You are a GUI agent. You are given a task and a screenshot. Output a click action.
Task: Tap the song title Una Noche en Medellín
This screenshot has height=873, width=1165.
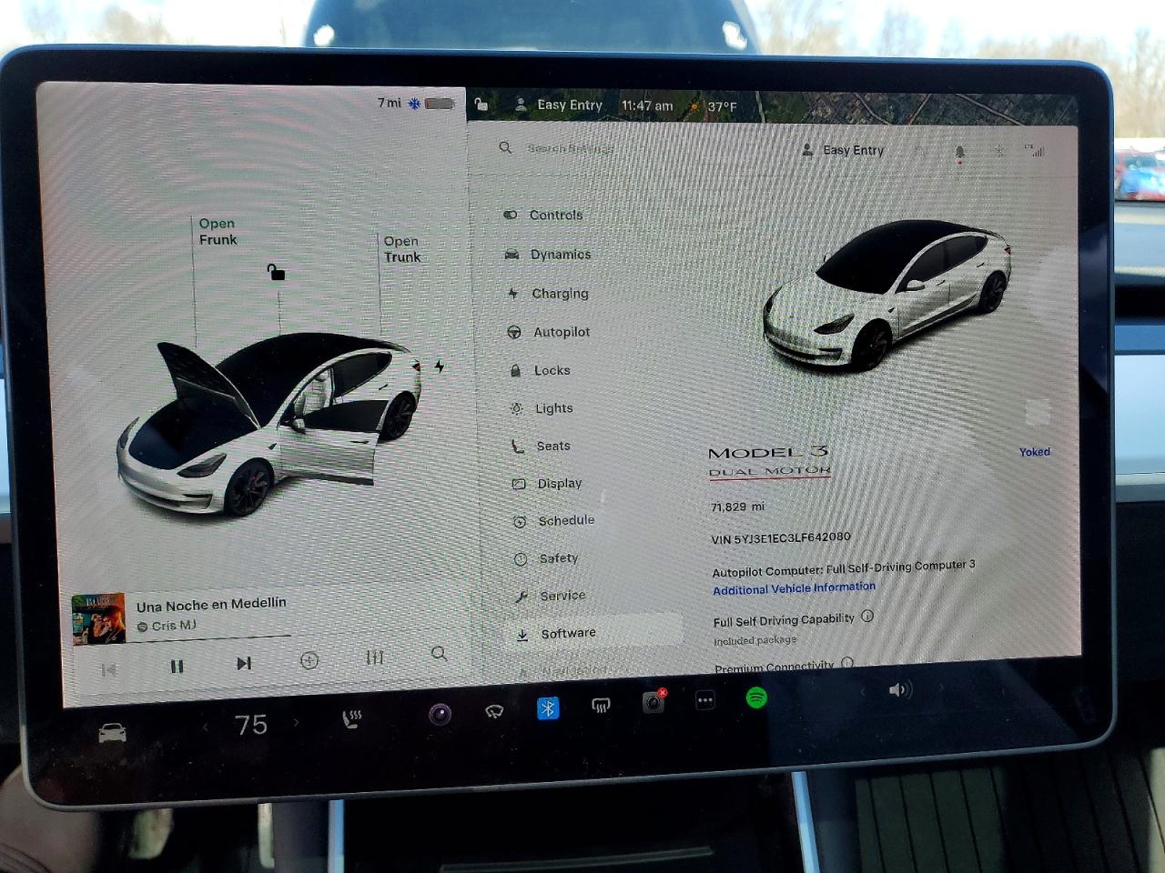click(x=211, y=604)
